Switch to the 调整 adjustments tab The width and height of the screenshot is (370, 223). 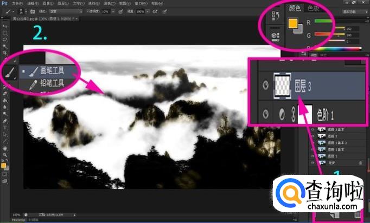coord(314,55)
